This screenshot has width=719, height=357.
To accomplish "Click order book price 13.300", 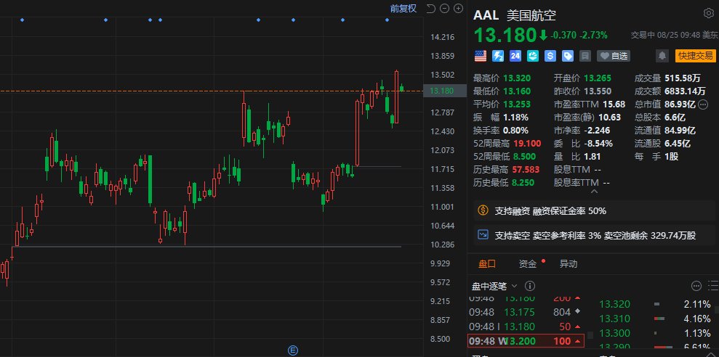I will tap(615, 333).
